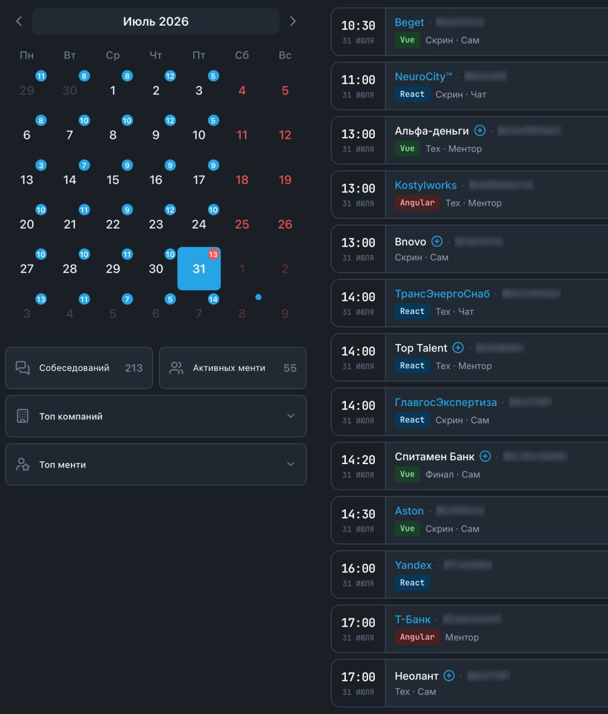Select August 3 in next month row
This screenshot has width=608, height=714.
[27, 313]
